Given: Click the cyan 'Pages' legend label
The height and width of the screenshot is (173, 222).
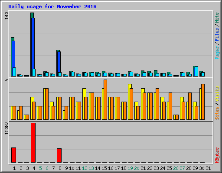Looking at the screenshot, I should click(217, 53).
